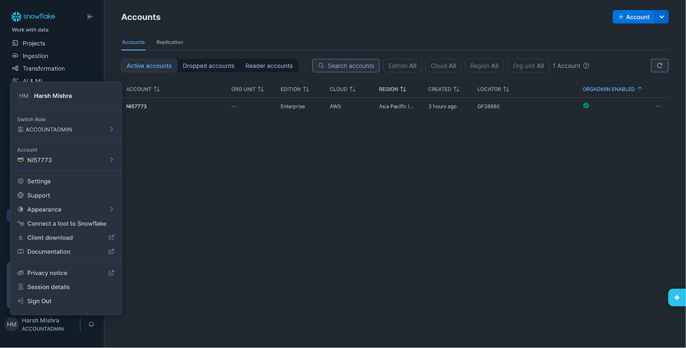Click HM avatar at sidebar bottom
This screenshot has height=348, width=686.
(x=12, y=324)
